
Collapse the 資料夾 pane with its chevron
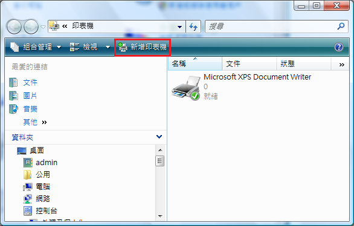[159, 137]
